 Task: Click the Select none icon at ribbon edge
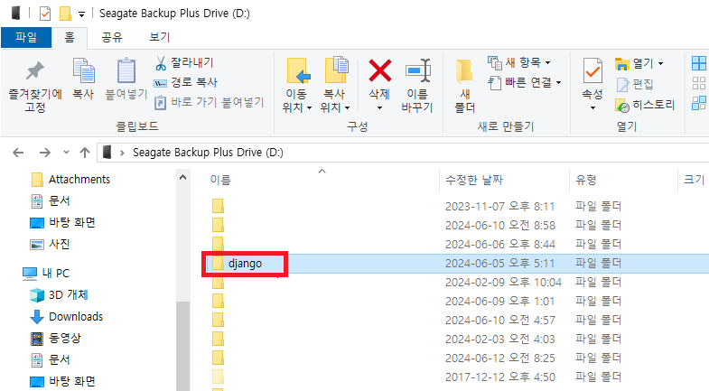tap(698, 83)
